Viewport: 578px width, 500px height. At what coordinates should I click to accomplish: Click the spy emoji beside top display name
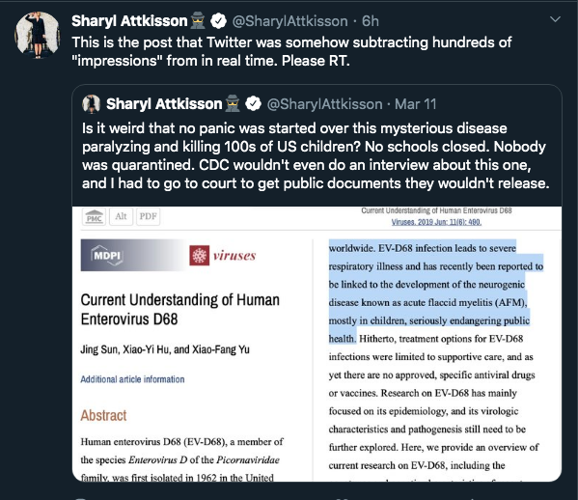pyautogui.click(x=198, y=20)
